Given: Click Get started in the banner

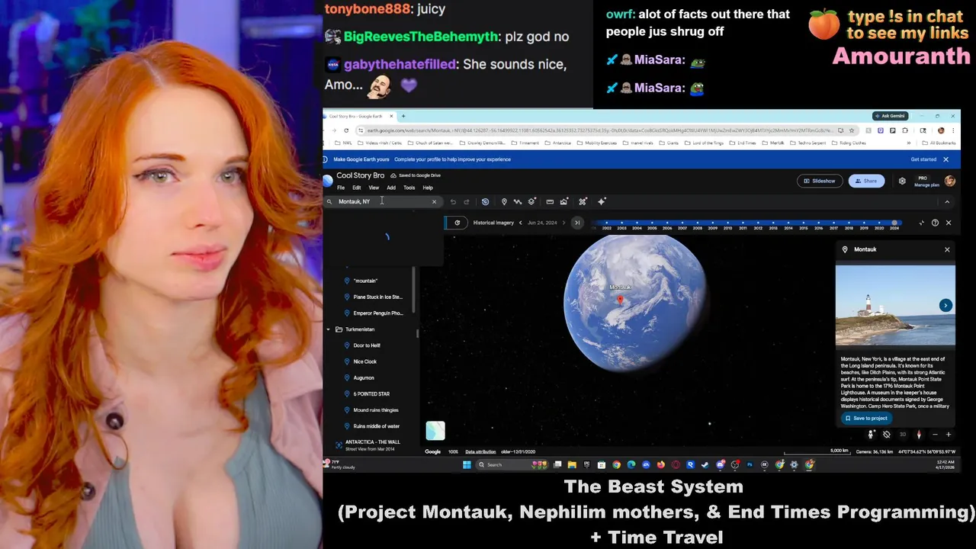Looking at the screenshot, I should coord(923,159).
